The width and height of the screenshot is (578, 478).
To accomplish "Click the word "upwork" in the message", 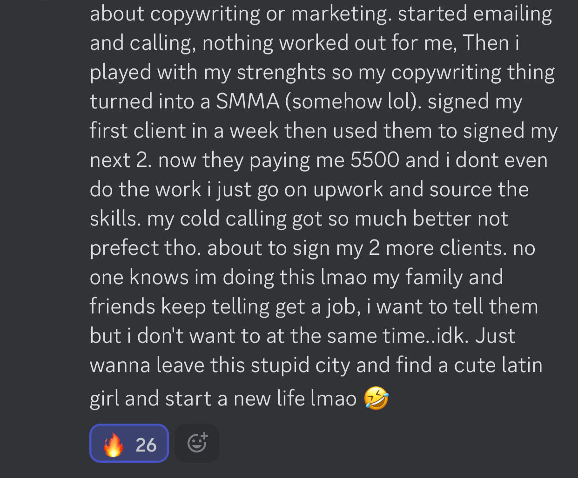I will click(348, 190).
